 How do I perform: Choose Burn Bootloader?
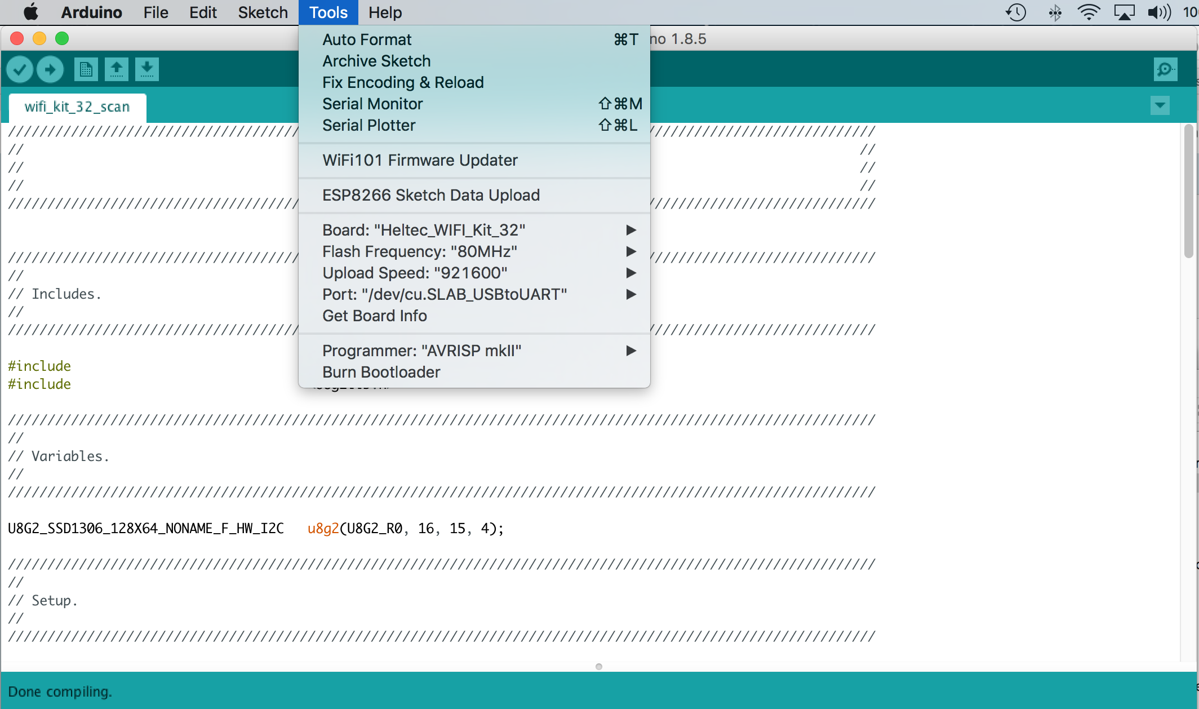(474, 372)
